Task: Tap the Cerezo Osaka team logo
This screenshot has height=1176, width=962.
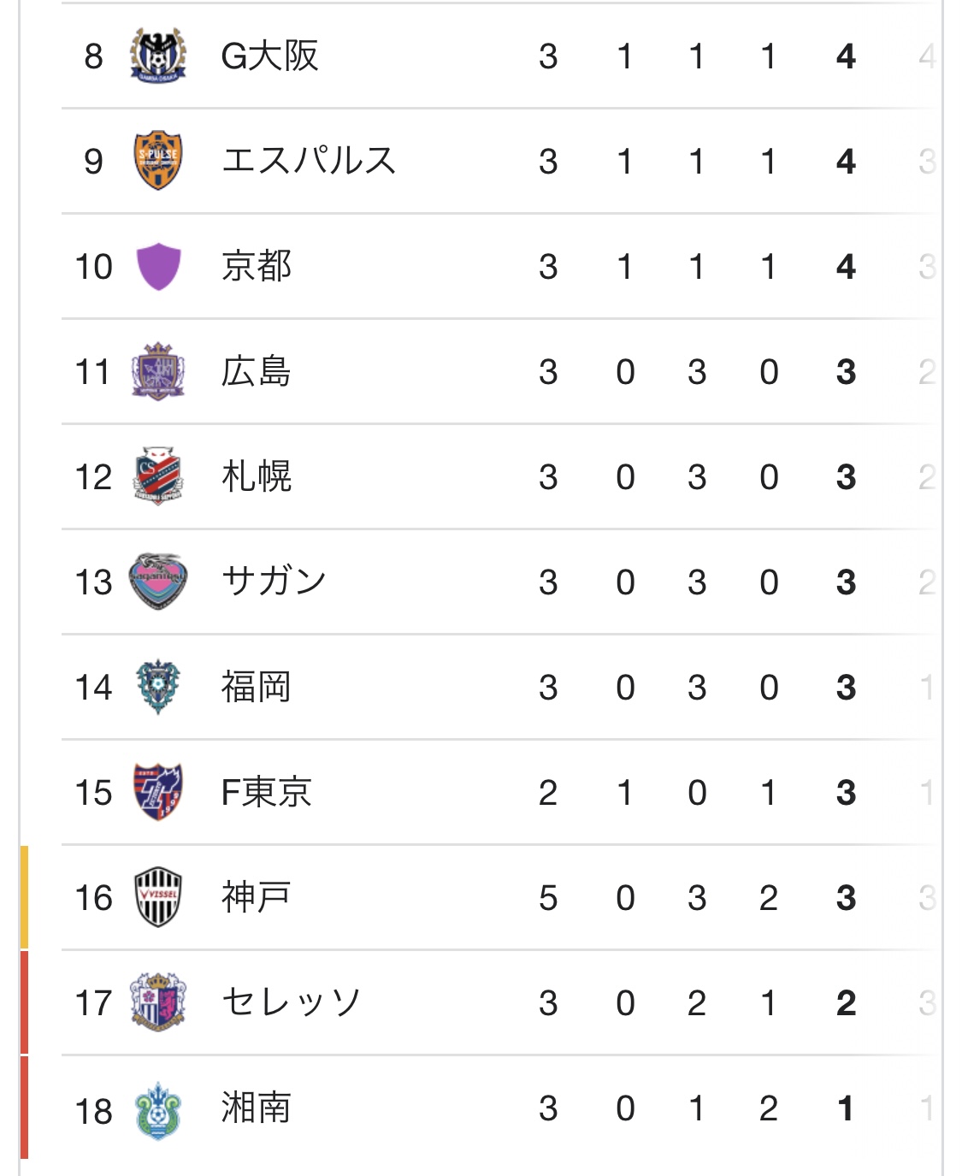Action: tap(158, 1002)
